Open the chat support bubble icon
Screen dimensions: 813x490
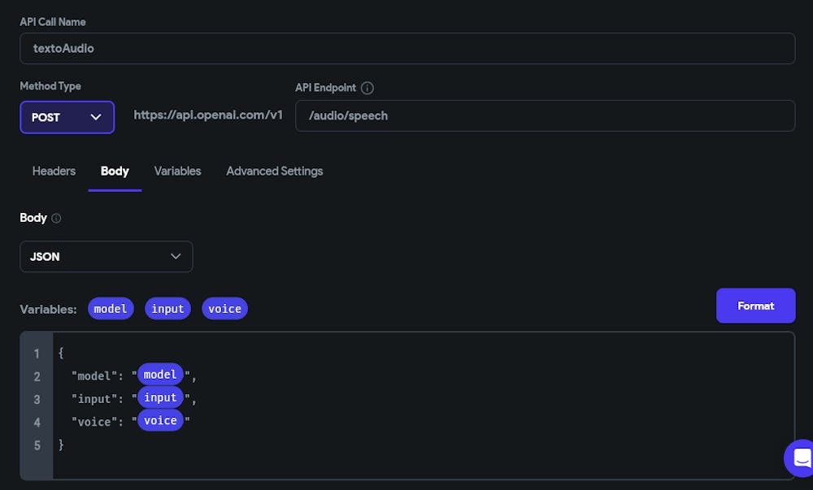click(800, 457)
